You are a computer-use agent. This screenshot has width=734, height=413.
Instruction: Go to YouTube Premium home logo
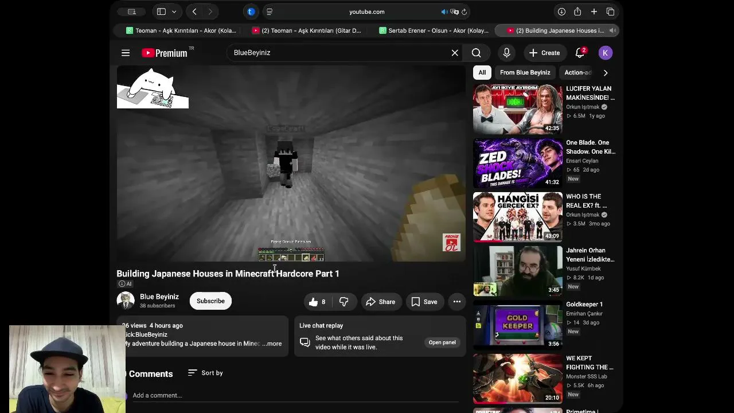(165, 53)
